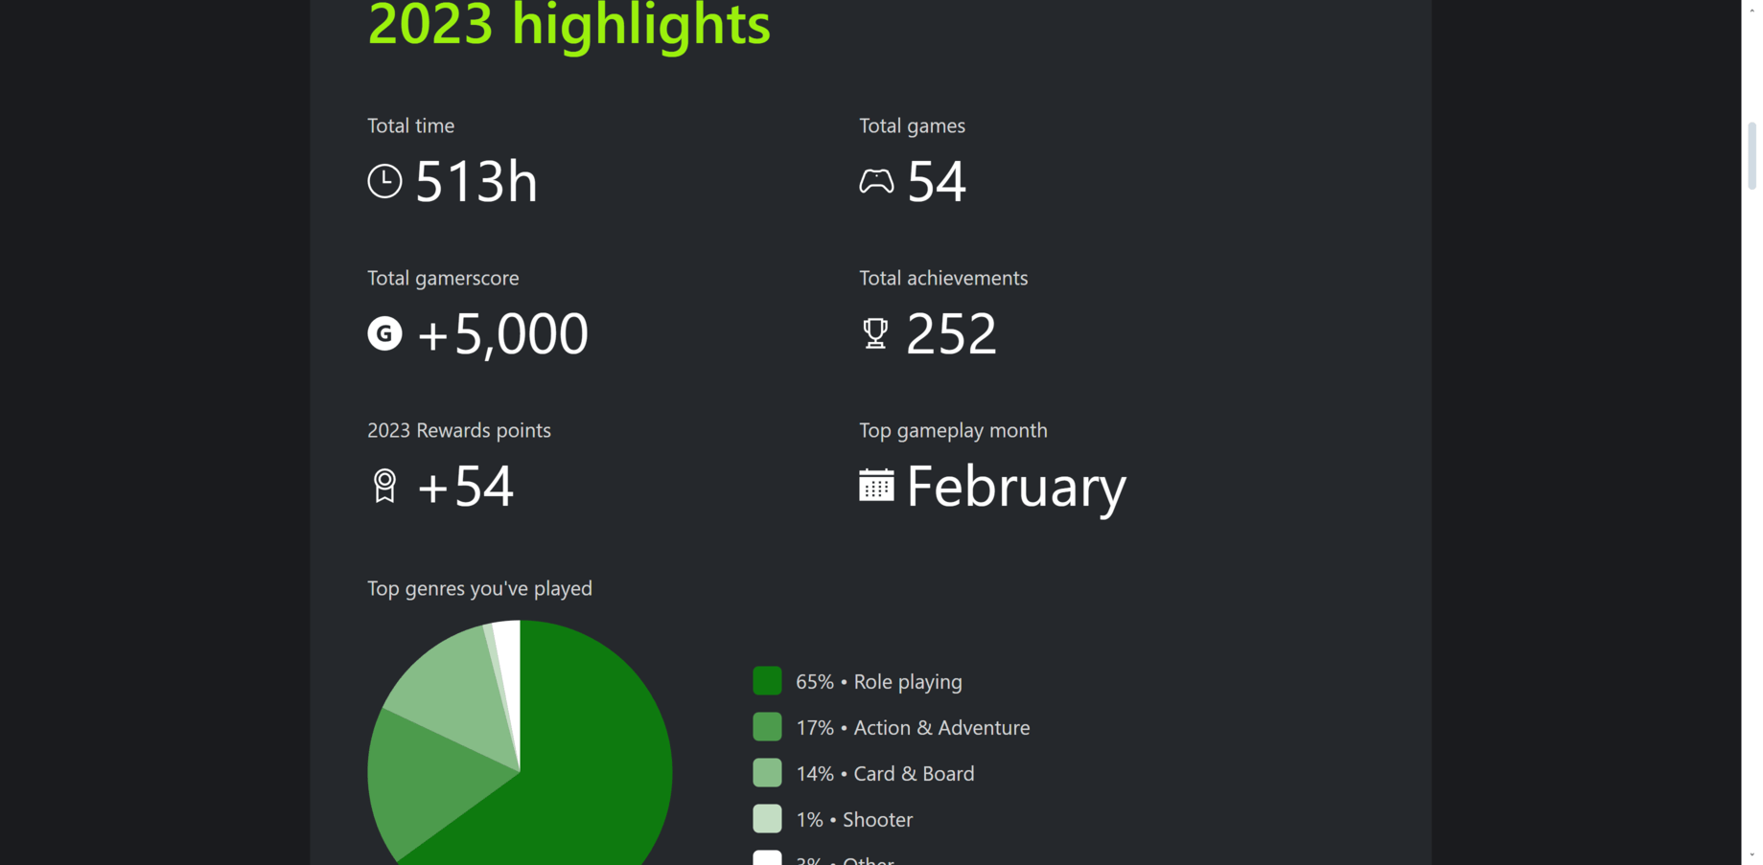
Task: Click the Total achievements label
Action: click(943, 278)
